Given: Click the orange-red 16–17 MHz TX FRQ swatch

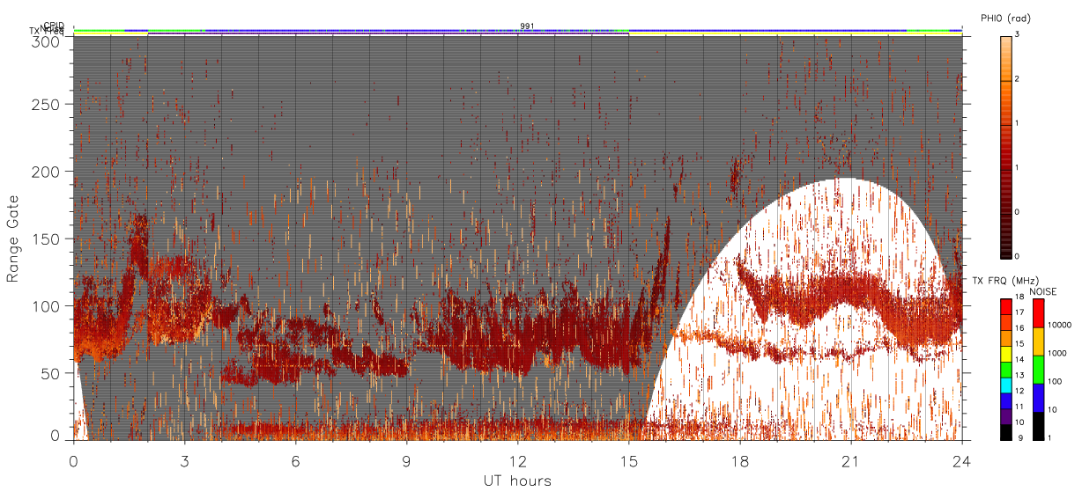Looking at the screenshot, I should [x=1005, y=322].
